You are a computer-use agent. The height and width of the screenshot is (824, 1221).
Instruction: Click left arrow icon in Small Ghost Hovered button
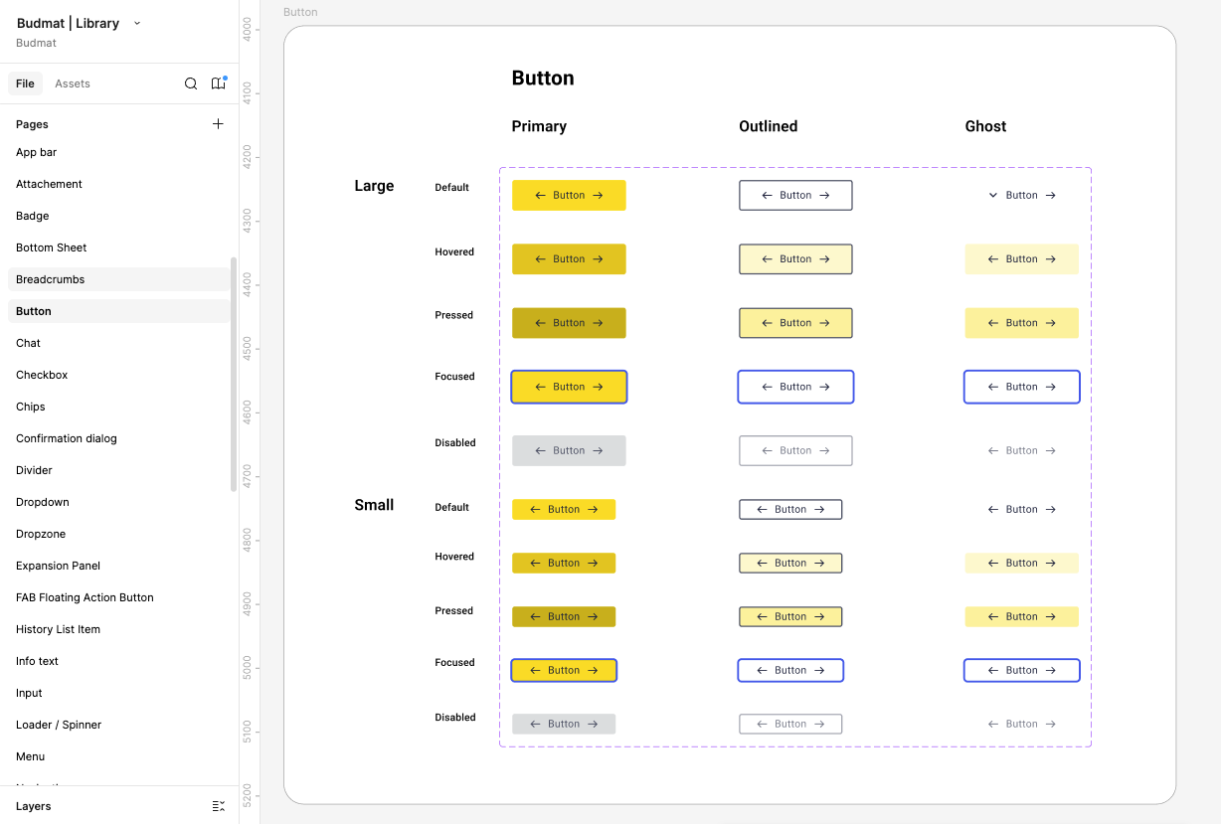[x=994, y=563]
